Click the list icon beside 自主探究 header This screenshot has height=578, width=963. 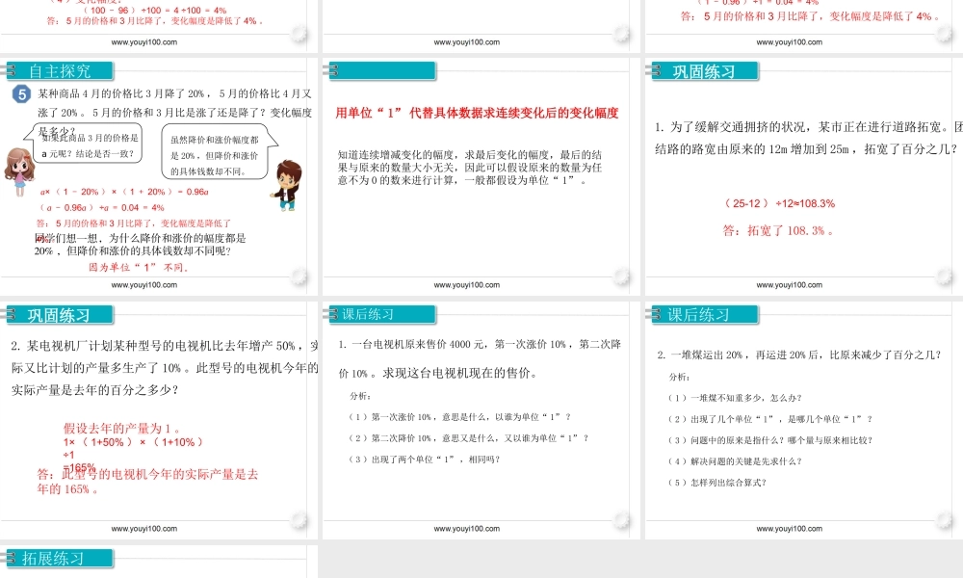tap(11, 70)
